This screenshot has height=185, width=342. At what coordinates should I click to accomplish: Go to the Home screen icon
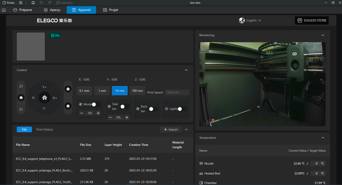click(4, 10)
